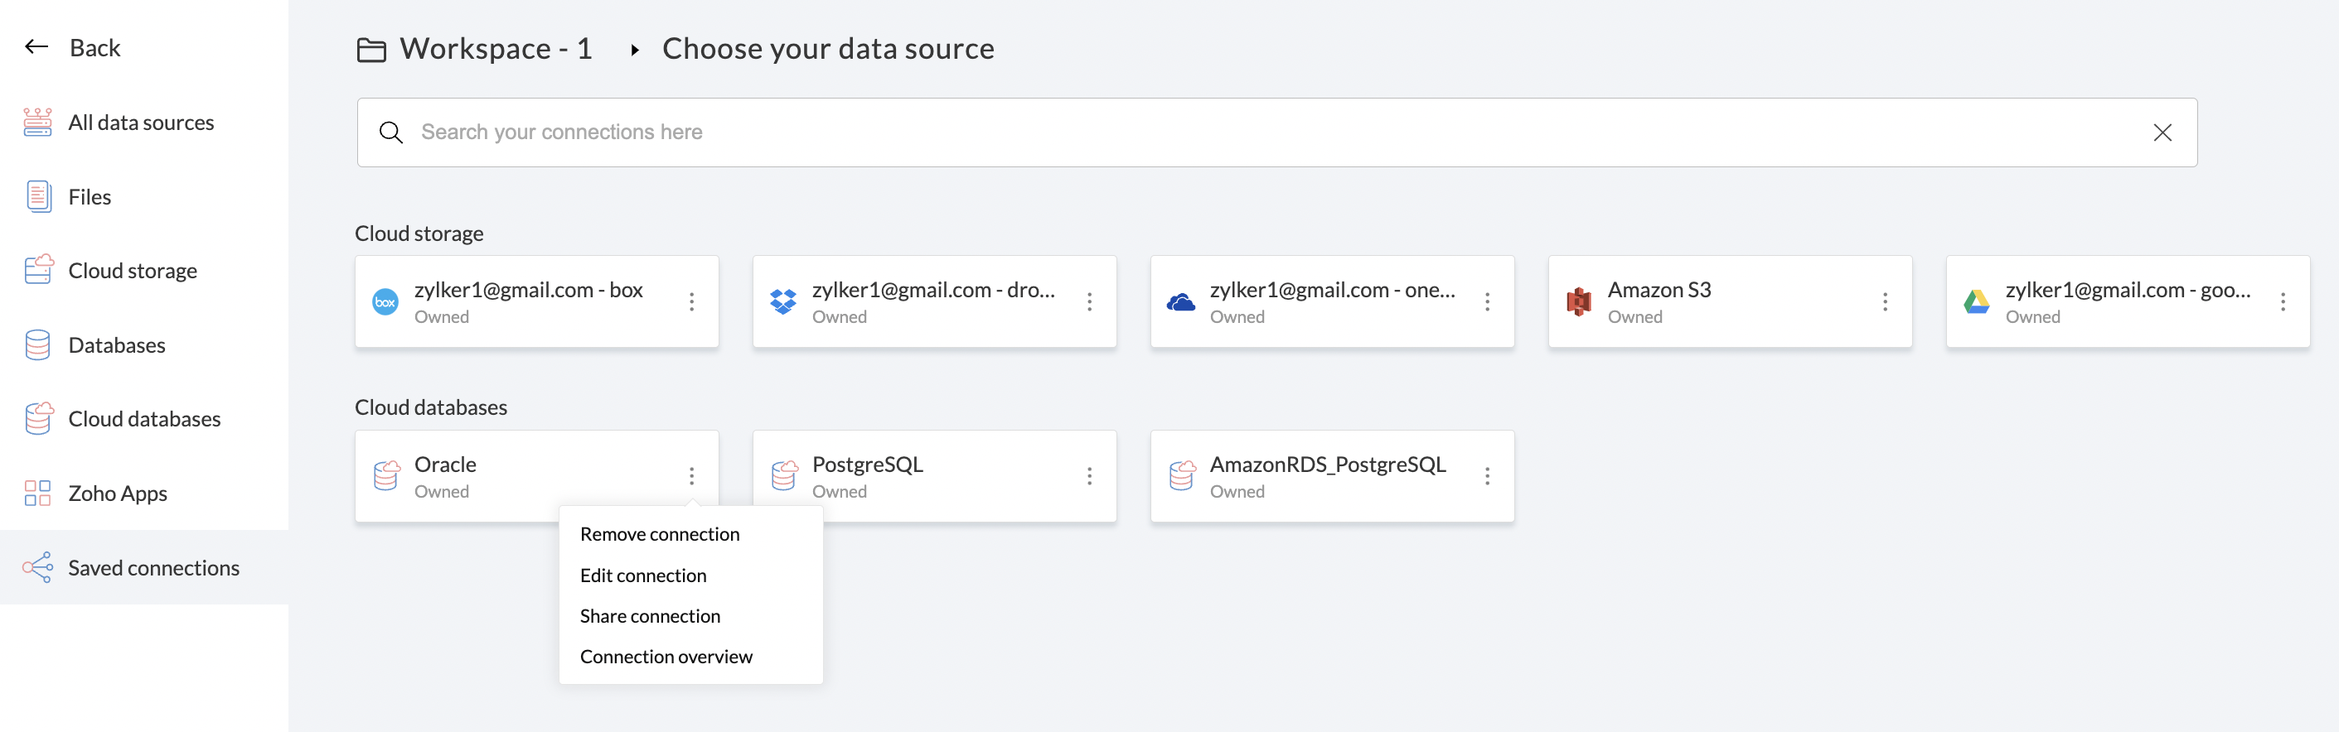The height and width of the screenshot is (732, 2339).
Task: Click the Back arrow icon
Action: click(x=36, y=47)
